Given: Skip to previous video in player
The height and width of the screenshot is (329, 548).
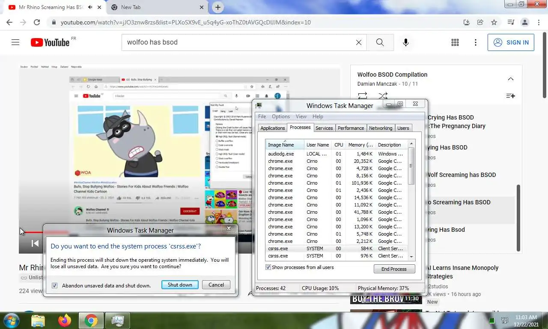Looking at the screenshot, I should point(35,243).
